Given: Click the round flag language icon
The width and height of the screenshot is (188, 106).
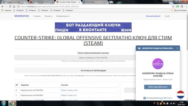Looking at the screenshot, I should click(180, 95).
